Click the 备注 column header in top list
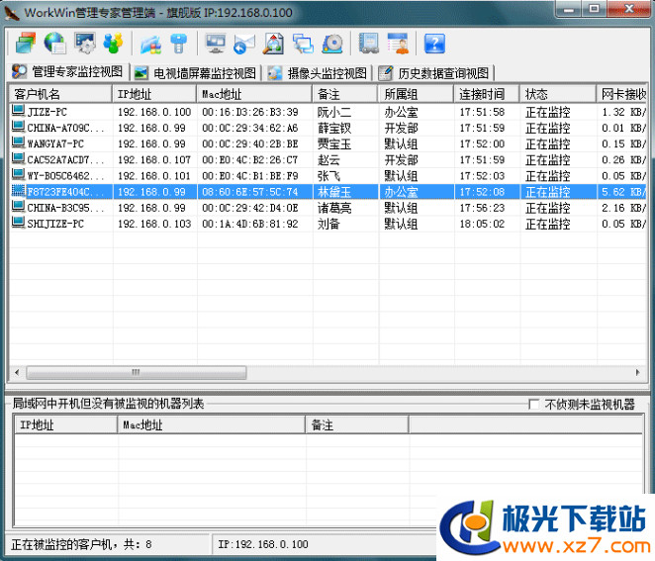 (345, 94)
